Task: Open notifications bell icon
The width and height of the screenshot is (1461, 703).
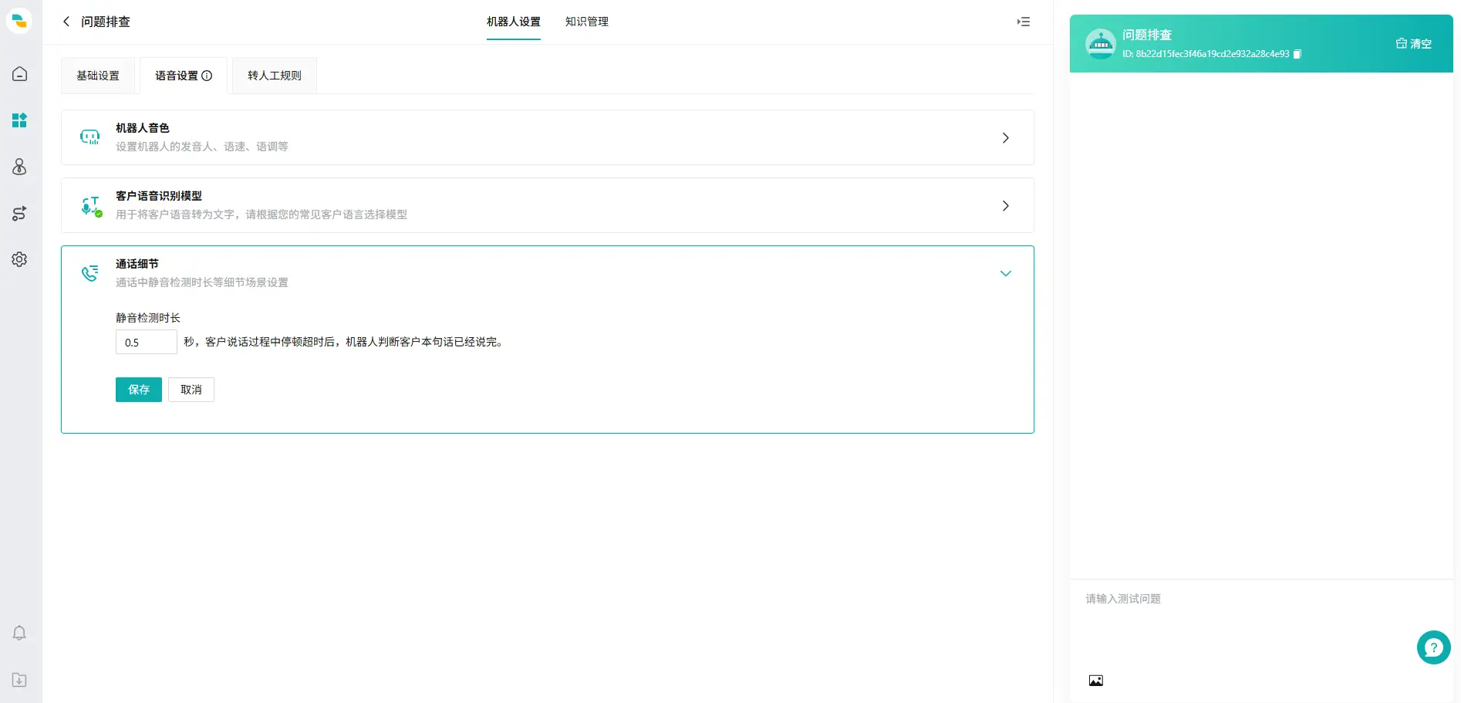Action: click(20, 634)
